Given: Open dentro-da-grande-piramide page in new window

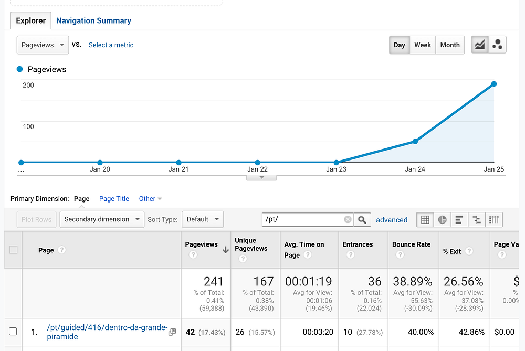Looking at the screenshot, I should pyautogui.click(x=172, y=332).
